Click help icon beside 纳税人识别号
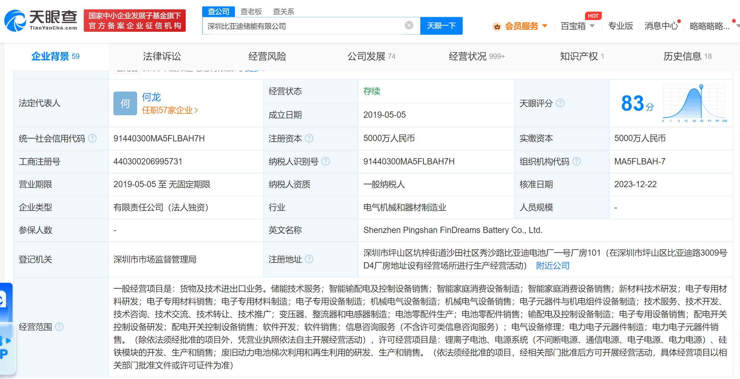 326,161
